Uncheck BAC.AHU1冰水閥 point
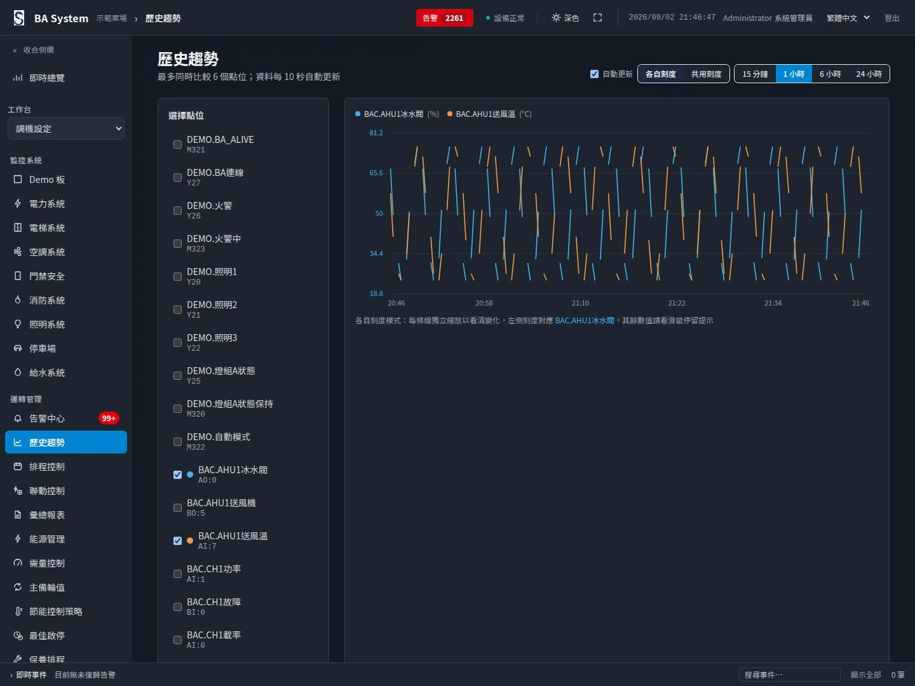Screen dimensions: 915x686 tap(178, 474)
